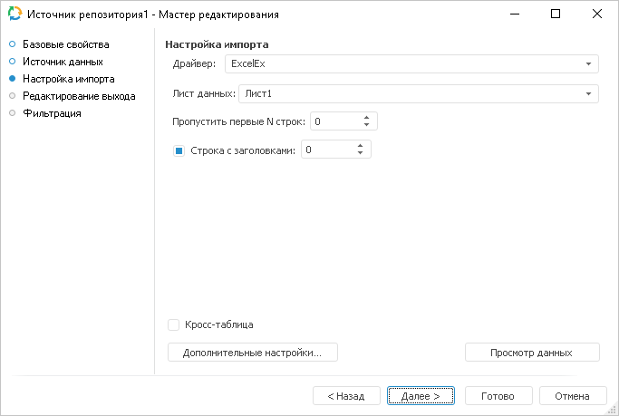The height and width of the screenshot is (416, 619).
Task: Proceed with the Далее button
Action: [420, 396]
